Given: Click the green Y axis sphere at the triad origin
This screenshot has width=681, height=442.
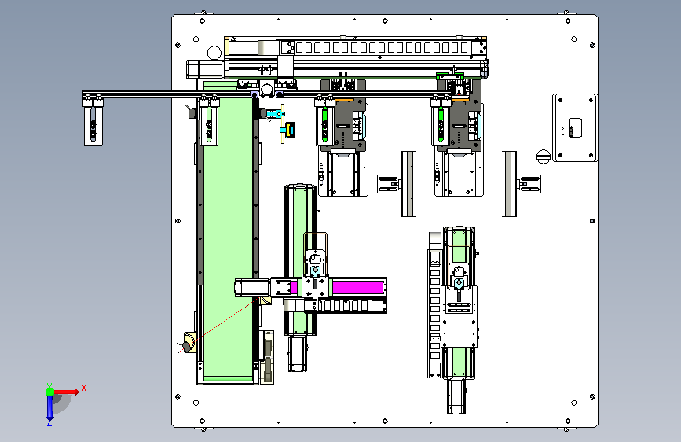Looking at the screenshot, I should pyautogui.click(x=49, y=392).
